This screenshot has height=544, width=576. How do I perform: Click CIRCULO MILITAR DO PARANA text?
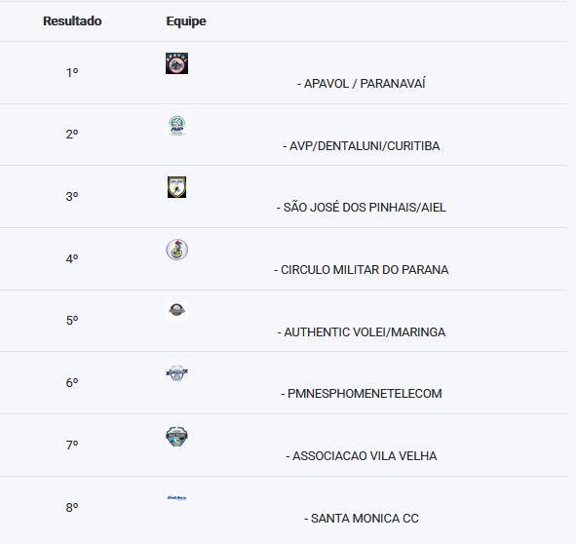click(362, 270)
